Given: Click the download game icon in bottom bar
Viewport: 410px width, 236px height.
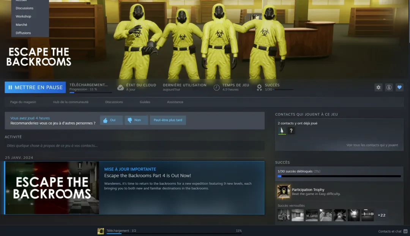Looking at the screenshot, I should pyautogui.click(x=101, y=231).
